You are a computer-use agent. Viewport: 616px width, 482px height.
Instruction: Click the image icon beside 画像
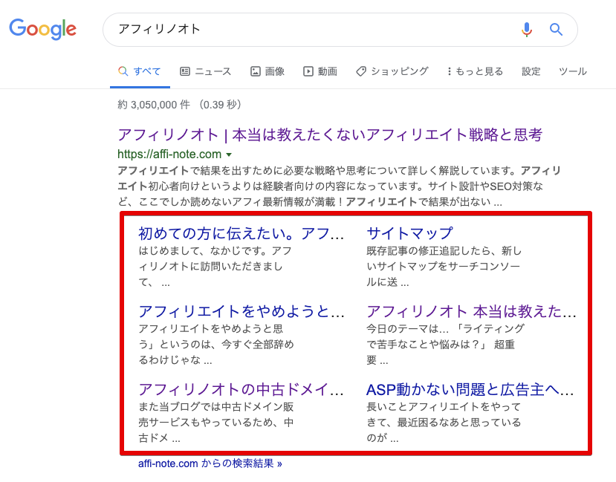[256, 71]
